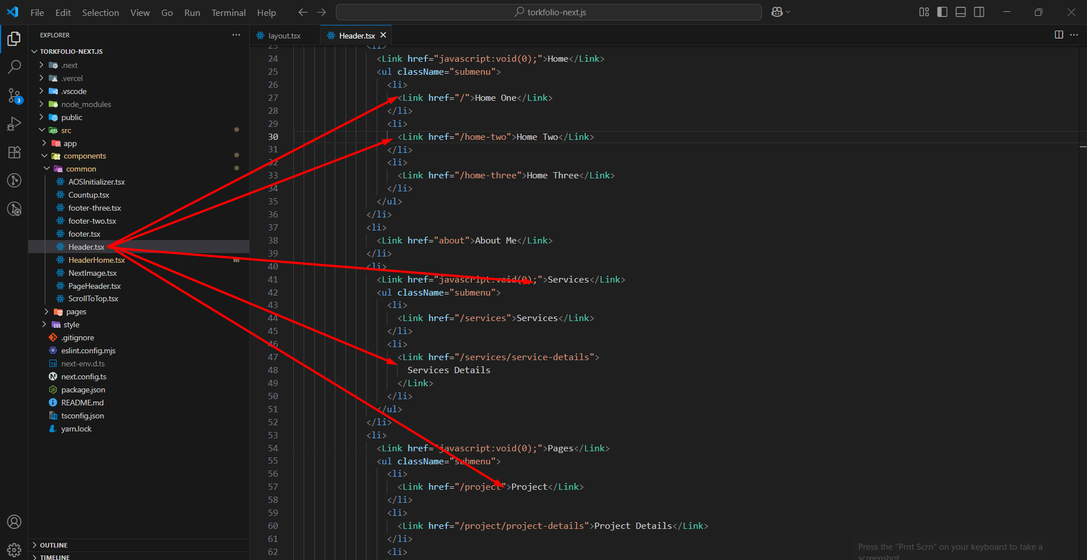Open the Search view in activity bar
1087x560 pixels.
(14, 67)
